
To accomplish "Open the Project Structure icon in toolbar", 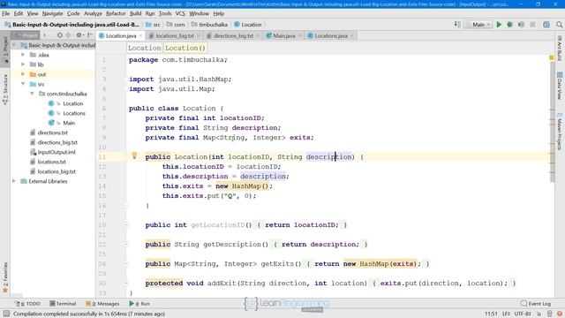I will coord(546,25).
